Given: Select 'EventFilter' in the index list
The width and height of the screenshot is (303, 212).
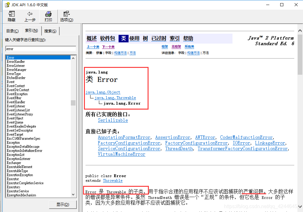Looking at the screenshot, I should point(14,98).
